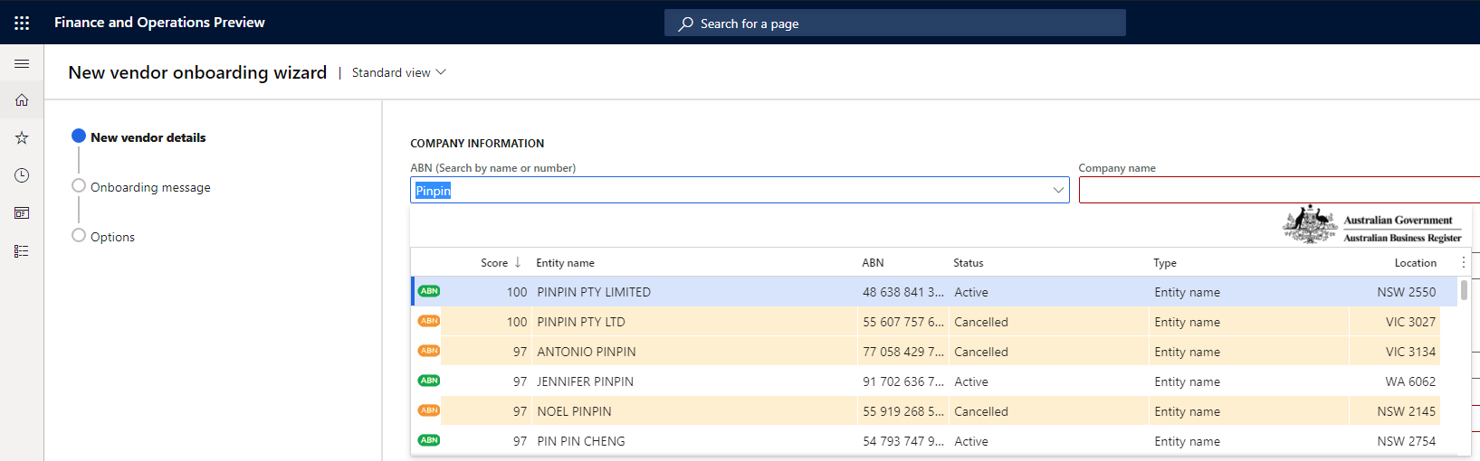Expand the ABN search dropdown arrow
1480x461 pixels.
point(1058,190)
